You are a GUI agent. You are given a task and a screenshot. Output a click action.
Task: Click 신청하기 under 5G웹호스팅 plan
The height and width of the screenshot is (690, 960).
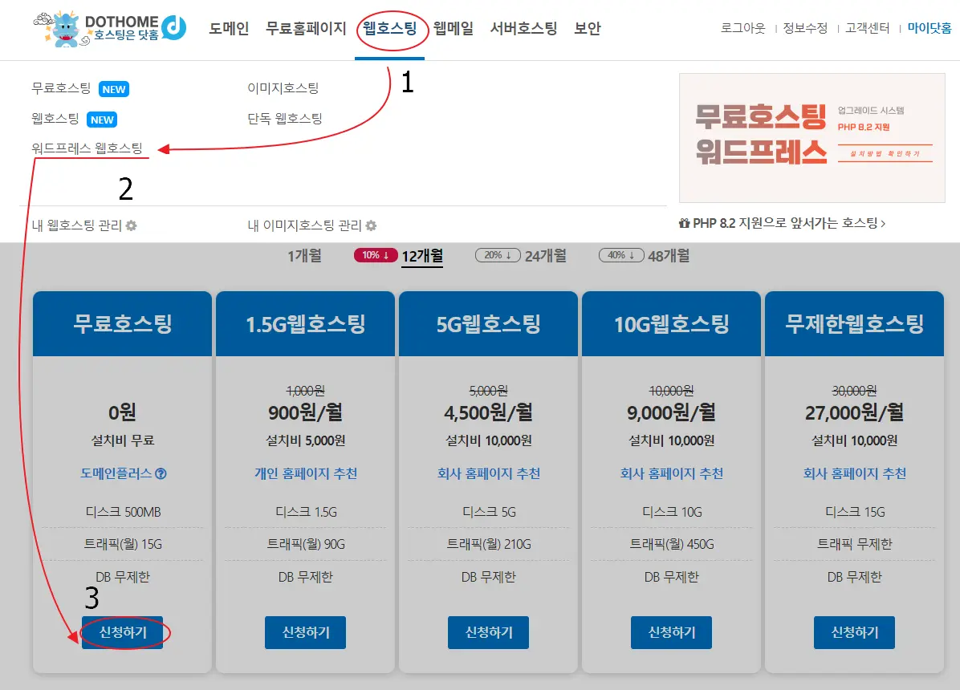pos(489,632)
